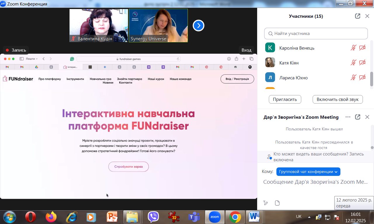Viewport: 374px width, 224px height.
Task: Click the fundraiser.games address bar
Action: [x=129, y=59]
